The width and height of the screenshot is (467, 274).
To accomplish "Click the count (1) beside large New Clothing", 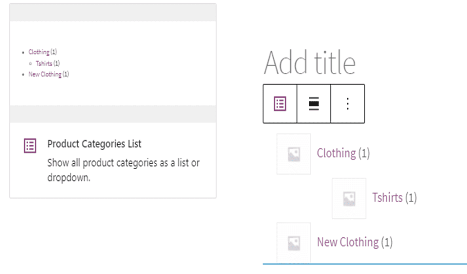I will [x=387, y=242].
